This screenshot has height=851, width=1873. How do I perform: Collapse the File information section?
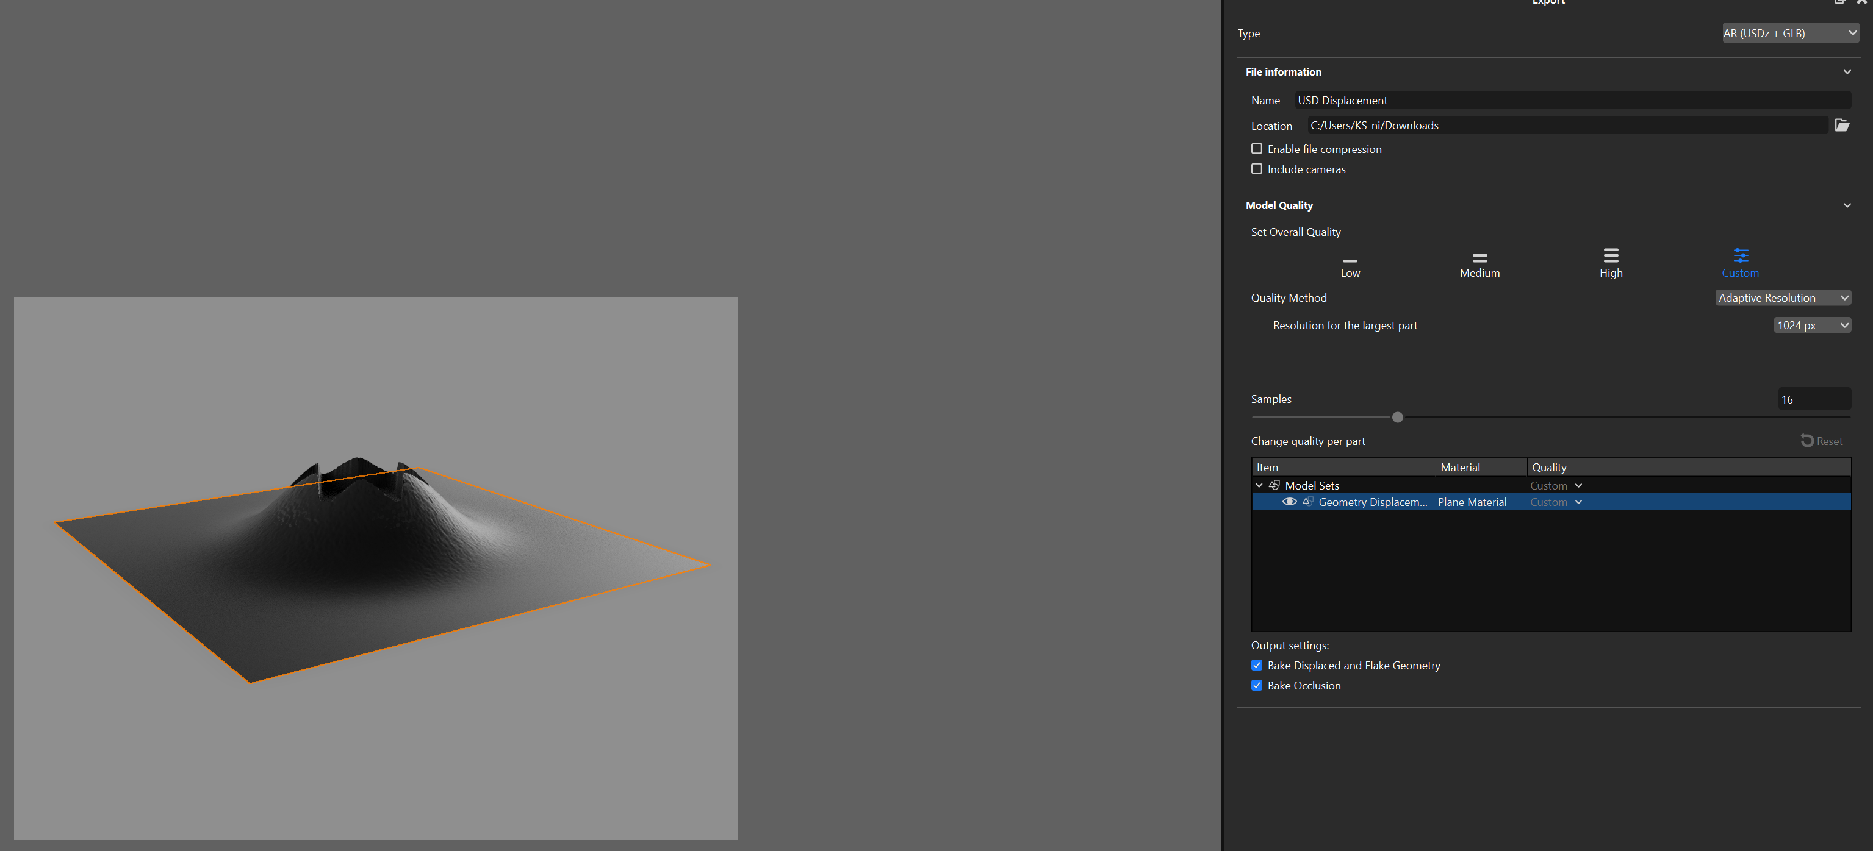tap(1847, 72)
